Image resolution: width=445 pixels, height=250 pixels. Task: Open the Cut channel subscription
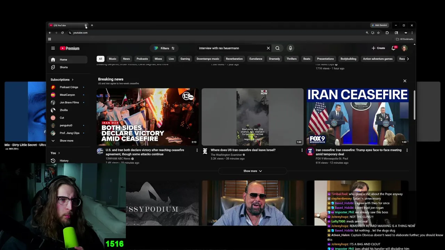67,118
